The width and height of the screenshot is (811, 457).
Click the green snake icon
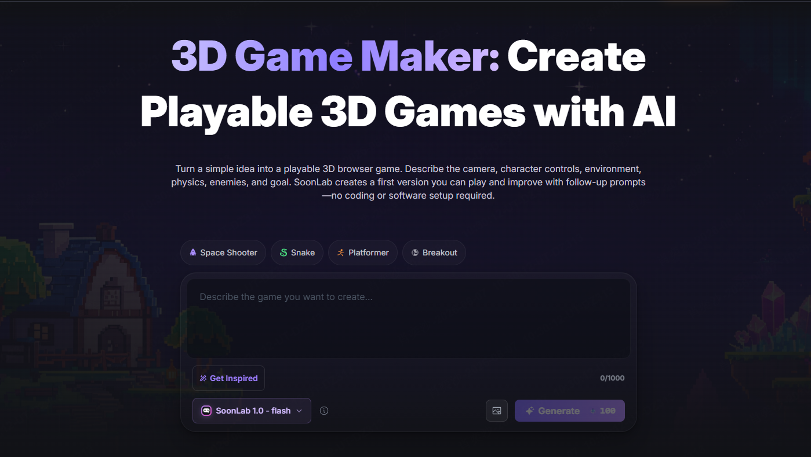click(x=283, y=253)
